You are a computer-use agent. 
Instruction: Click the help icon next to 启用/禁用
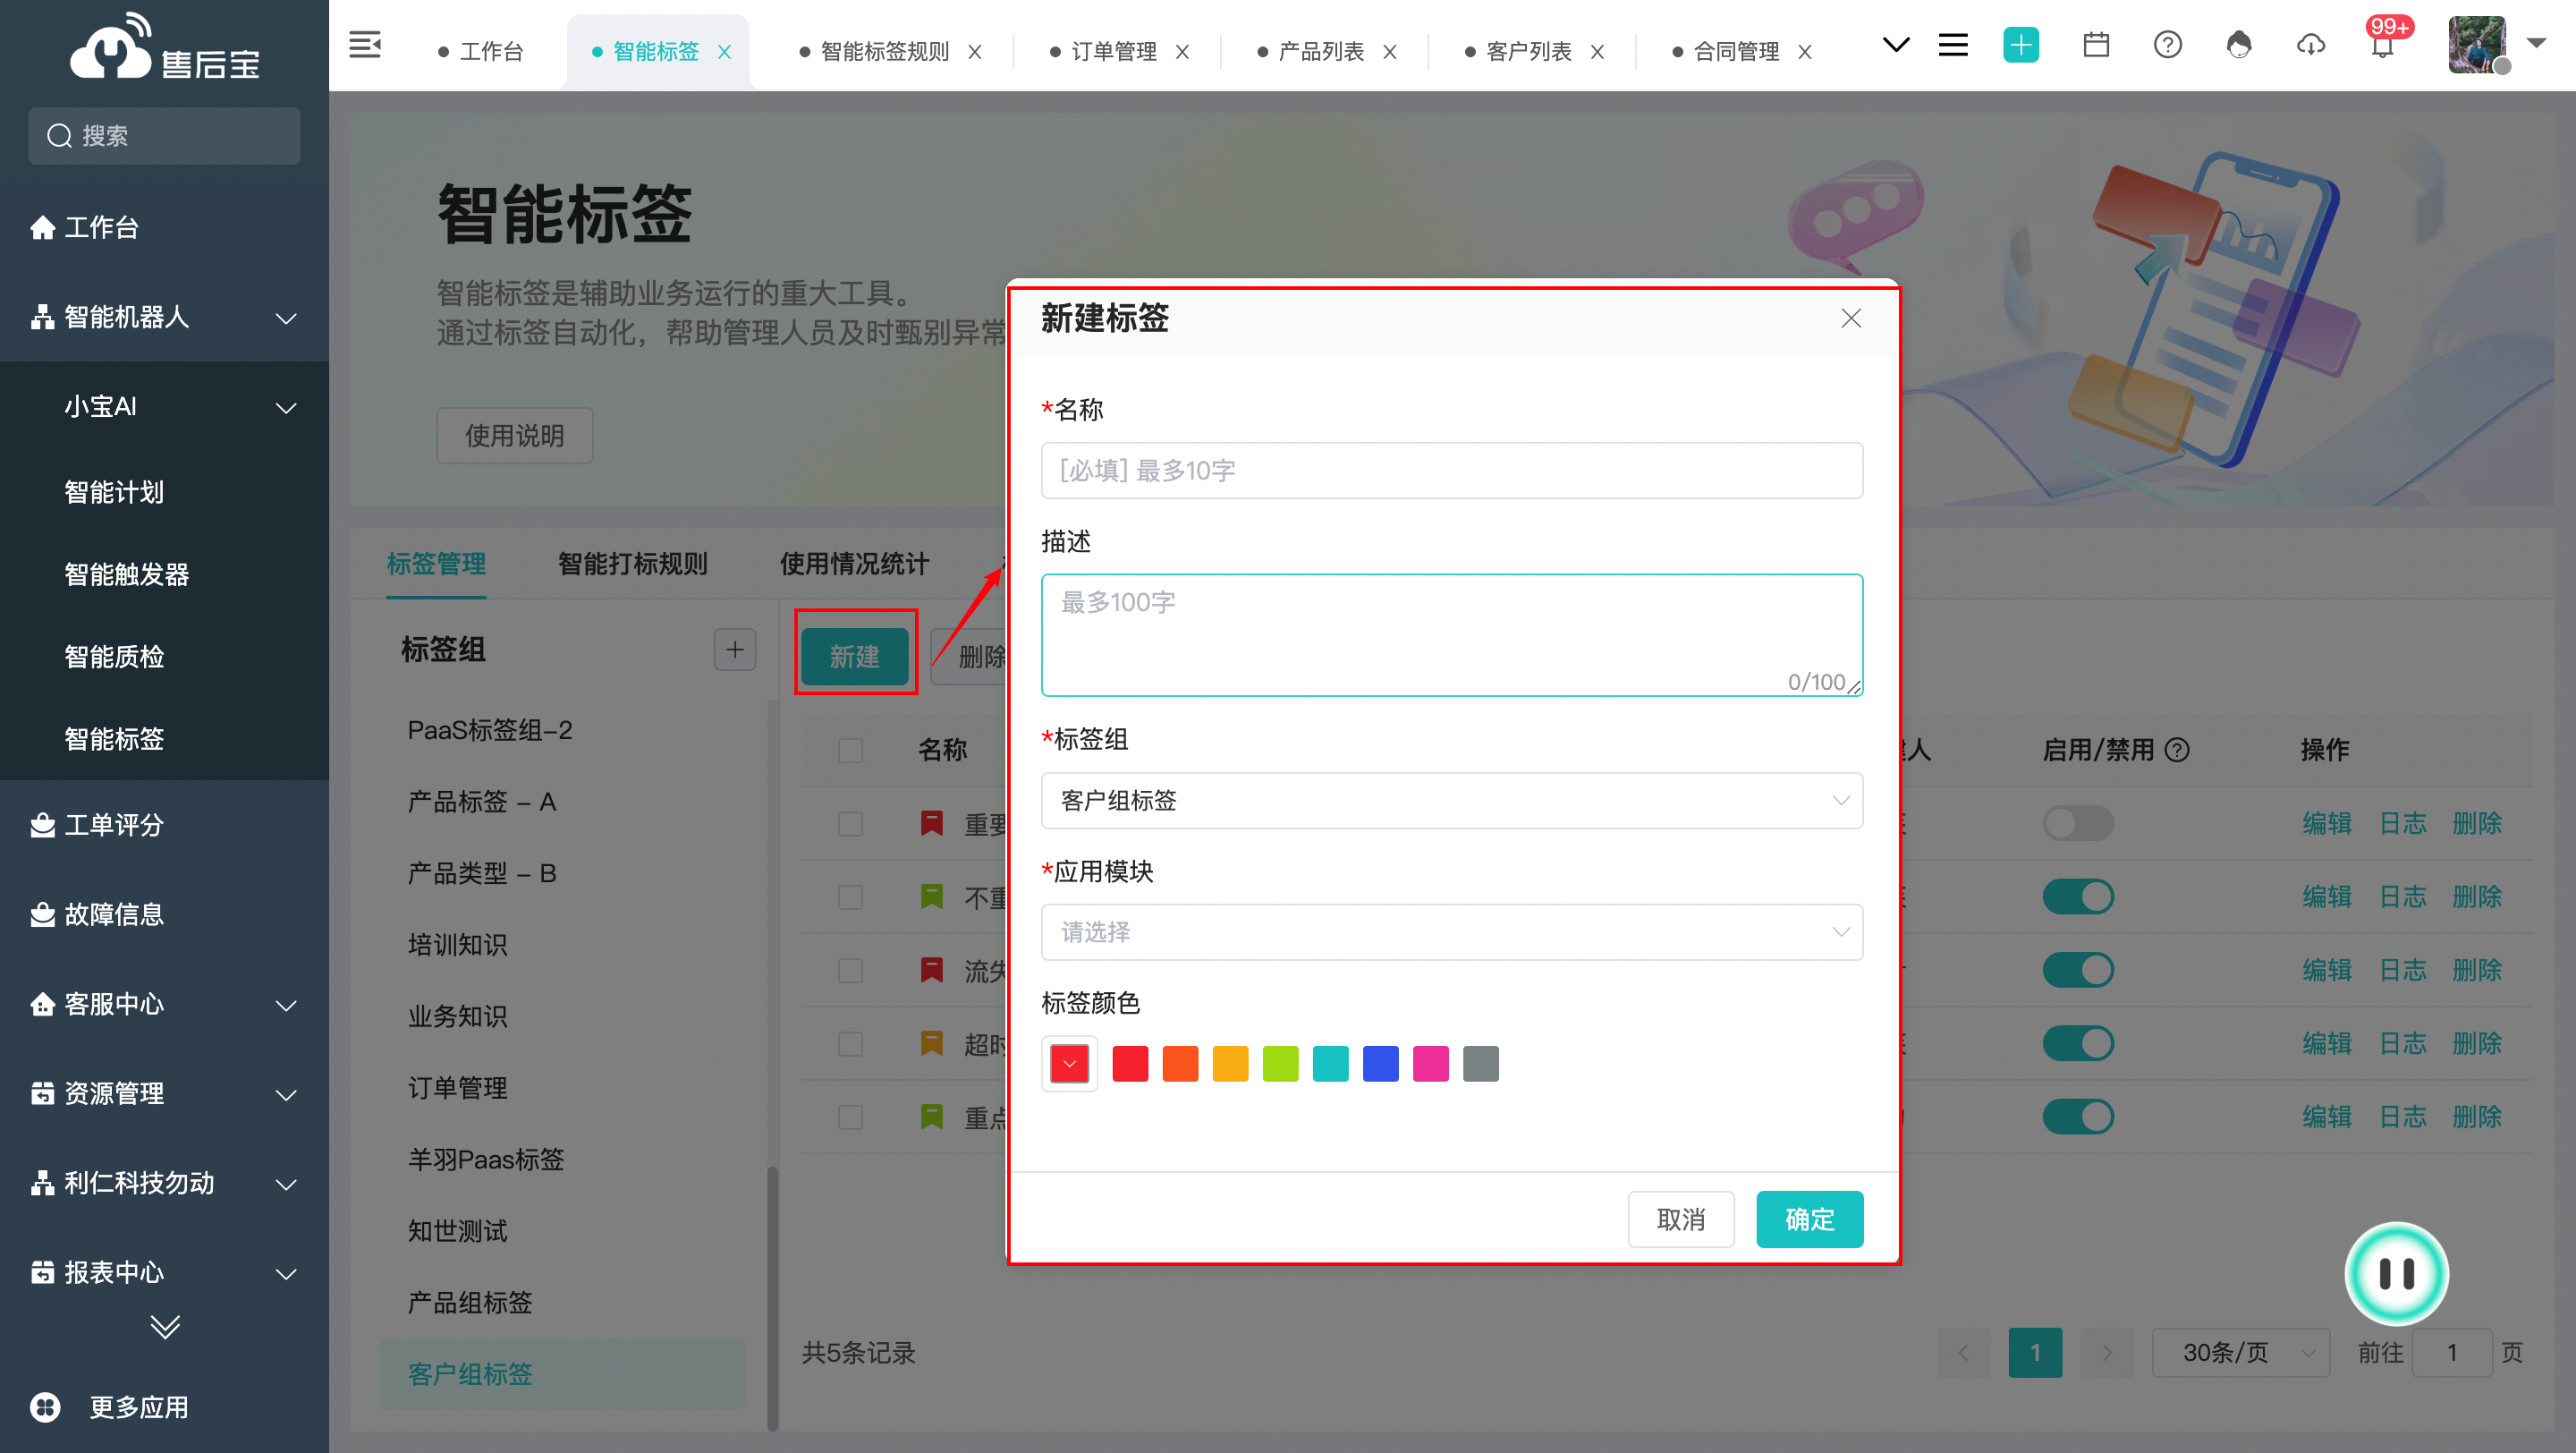click(x=2177, y=749)
